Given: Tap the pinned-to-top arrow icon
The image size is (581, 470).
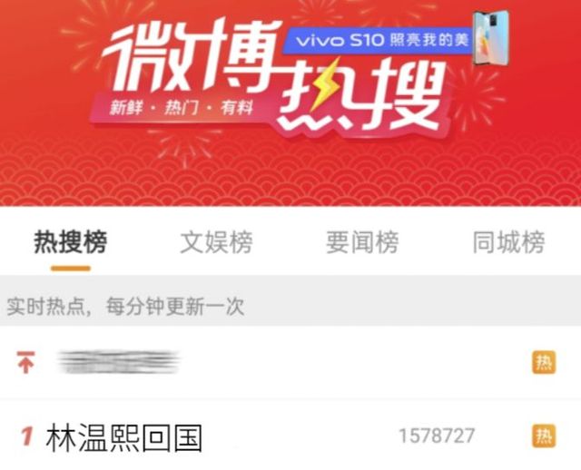Looking at the screenshot, I should [x=25, y=362].
